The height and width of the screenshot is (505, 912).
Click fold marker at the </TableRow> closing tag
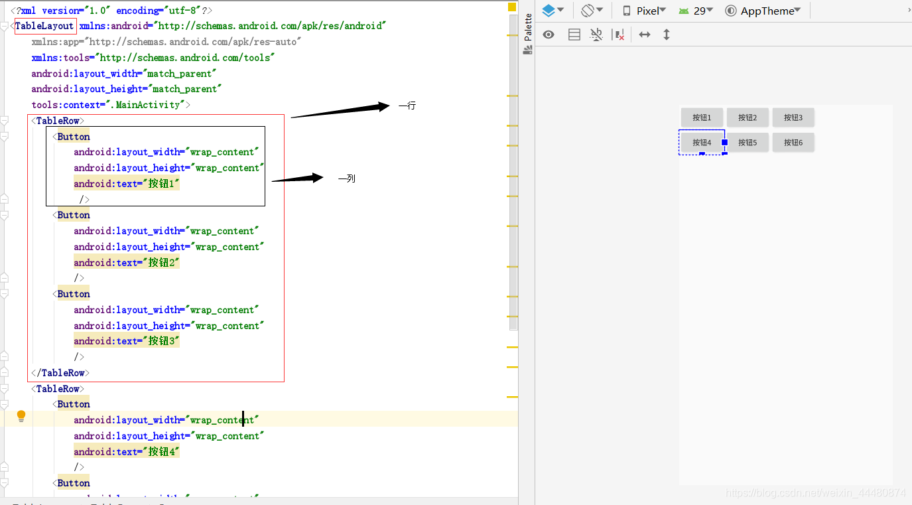pos(4,373)
